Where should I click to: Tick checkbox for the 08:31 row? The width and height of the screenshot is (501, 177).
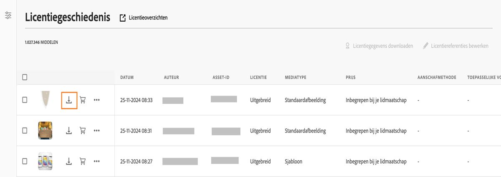point(25,130)
